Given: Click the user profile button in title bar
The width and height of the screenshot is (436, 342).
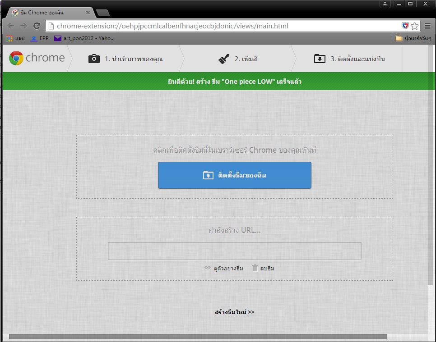Looking at the screenshot, I should click(x=385, y=4).
